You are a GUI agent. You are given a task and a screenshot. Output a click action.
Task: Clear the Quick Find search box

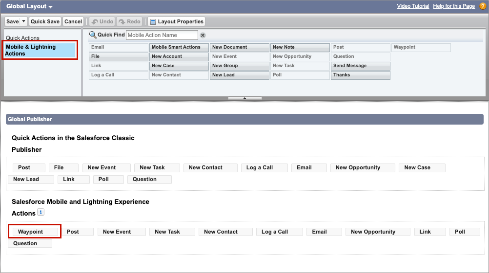pyautogui.click(x=203, y=35)
